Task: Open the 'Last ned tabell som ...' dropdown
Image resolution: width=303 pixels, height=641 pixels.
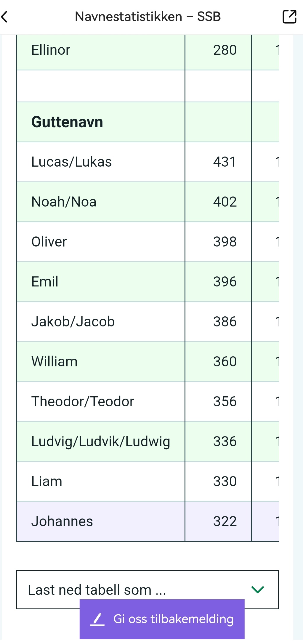Action: point(148,590)
